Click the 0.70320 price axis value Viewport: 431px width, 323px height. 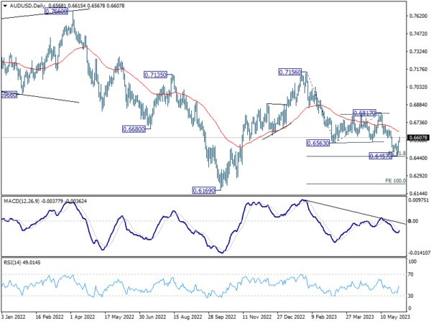[419, 87]
